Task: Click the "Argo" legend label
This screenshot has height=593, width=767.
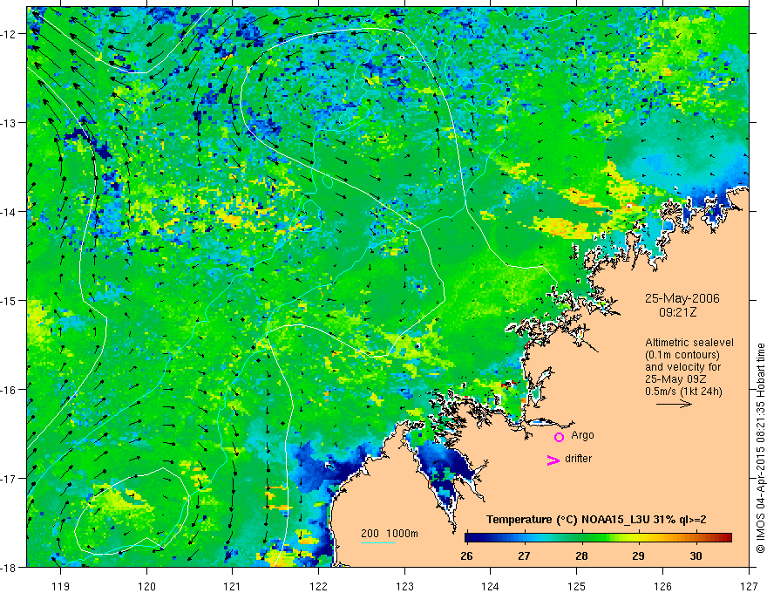Action: (582, 435)
